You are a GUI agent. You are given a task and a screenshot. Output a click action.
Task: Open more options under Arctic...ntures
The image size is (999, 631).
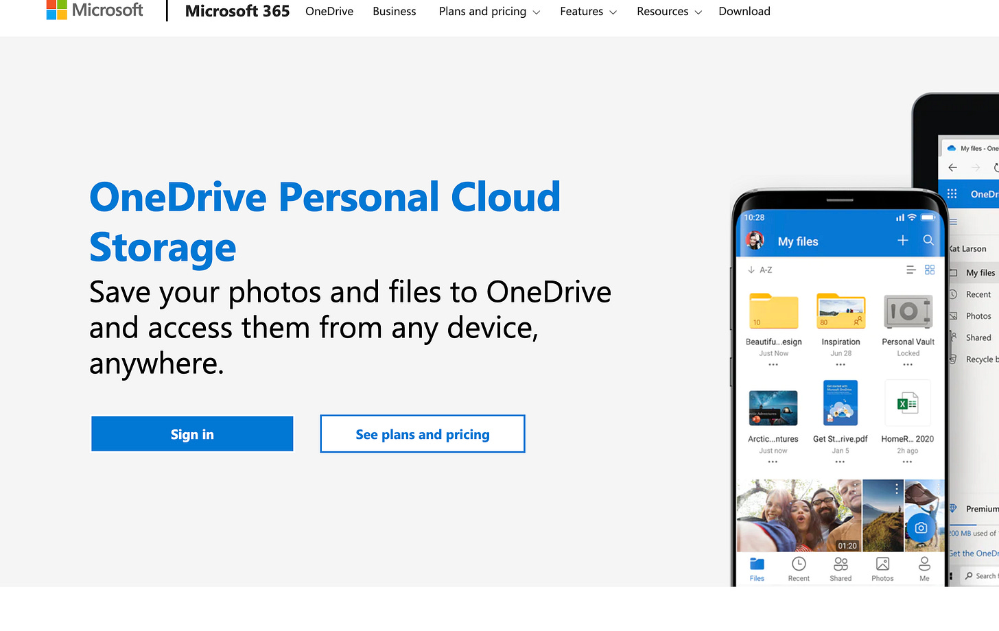coord(773,462)
